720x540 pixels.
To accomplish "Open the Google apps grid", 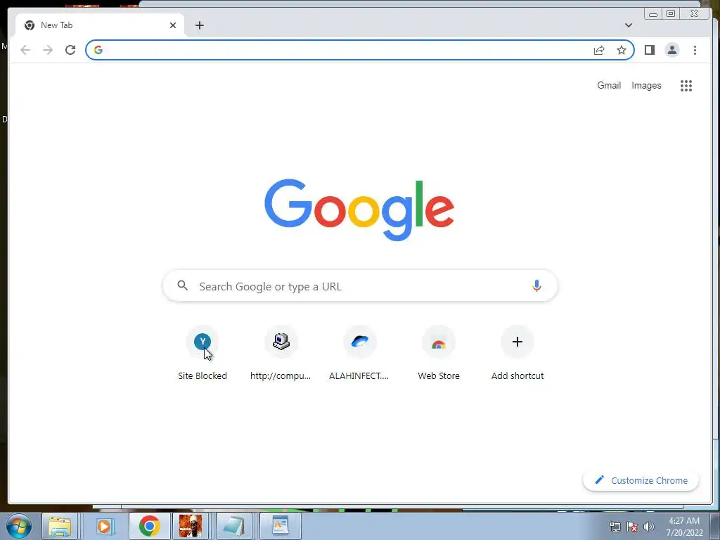I will click(x=686, y=85).
